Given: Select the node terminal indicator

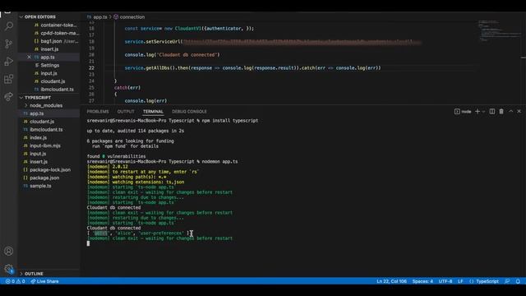Looking at the screenshot, I should point(463,112).
